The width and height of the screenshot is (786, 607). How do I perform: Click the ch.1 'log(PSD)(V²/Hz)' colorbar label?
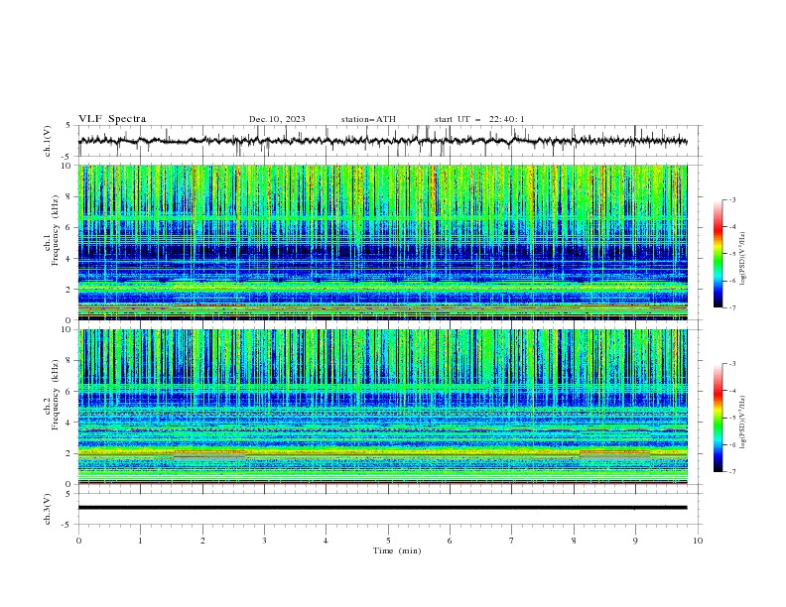pyautogui.click(x=743, y=259)
